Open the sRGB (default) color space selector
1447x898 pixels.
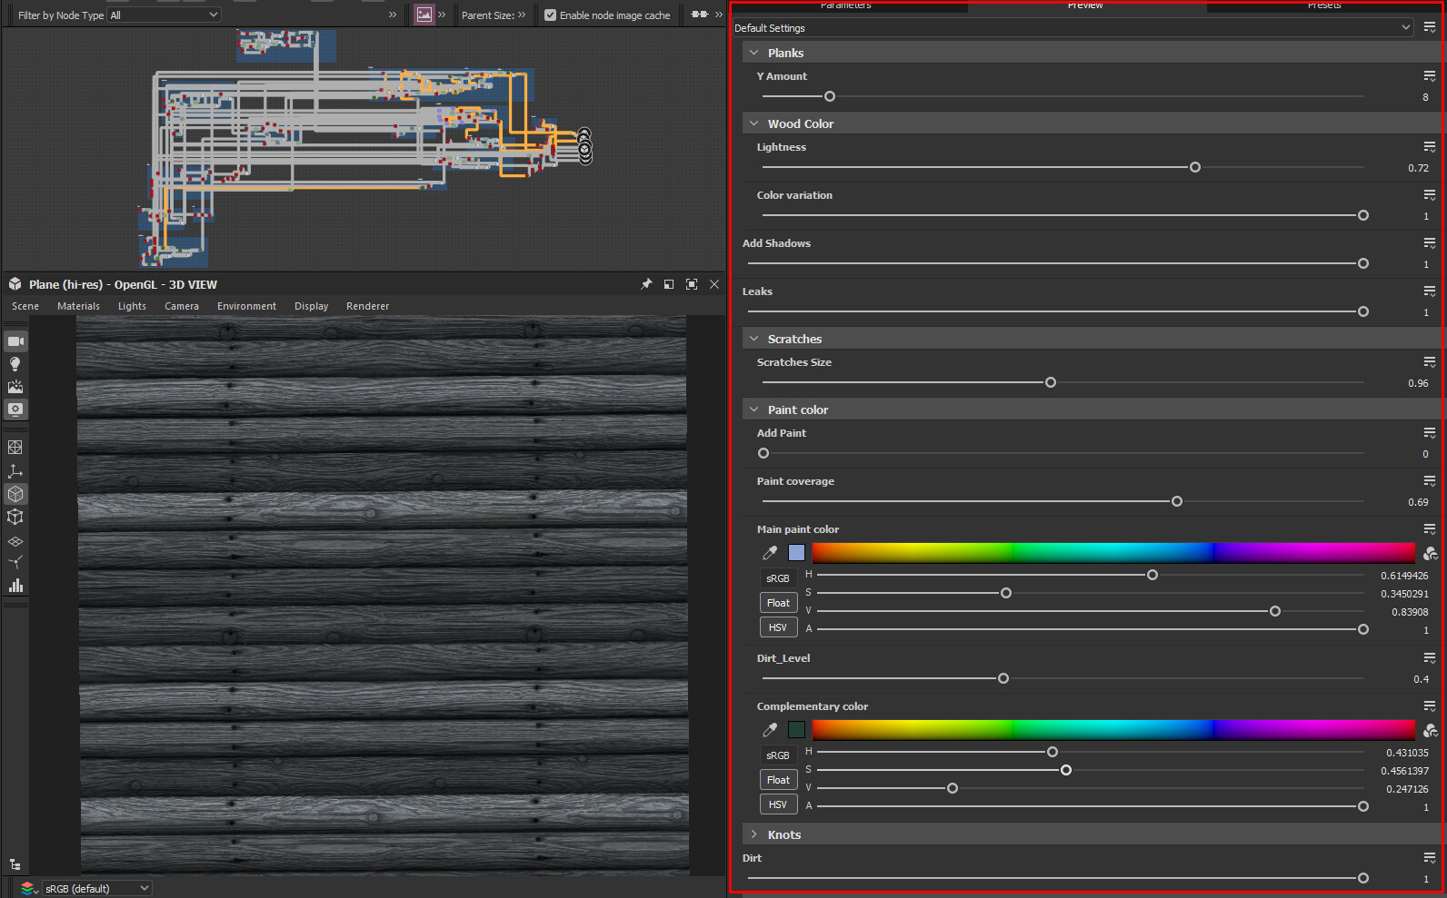96,888
